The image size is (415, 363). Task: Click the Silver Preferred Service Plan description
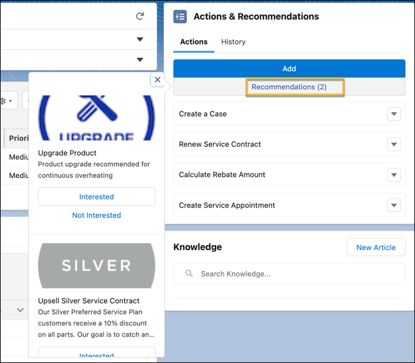96,324
